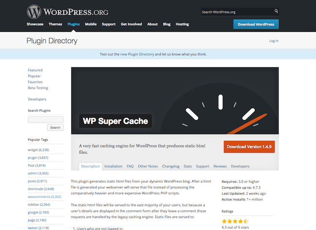Focus the Search Plugins text box
This screenshot has height=230, width=316.
(46, 120)
